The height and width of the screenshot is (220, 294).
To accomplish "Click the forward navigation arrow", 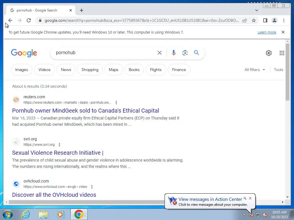I will 20,20.
